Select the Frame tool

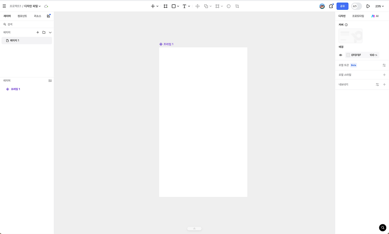[x=166, y=6]
